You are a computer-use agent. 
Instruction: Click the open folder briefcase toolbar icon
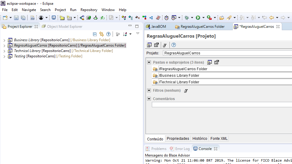(222, 18)
